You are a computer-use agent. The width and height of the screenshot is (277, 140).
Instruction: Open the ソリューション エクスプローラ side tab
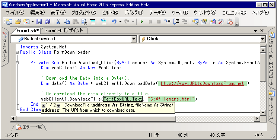[272, 59]
